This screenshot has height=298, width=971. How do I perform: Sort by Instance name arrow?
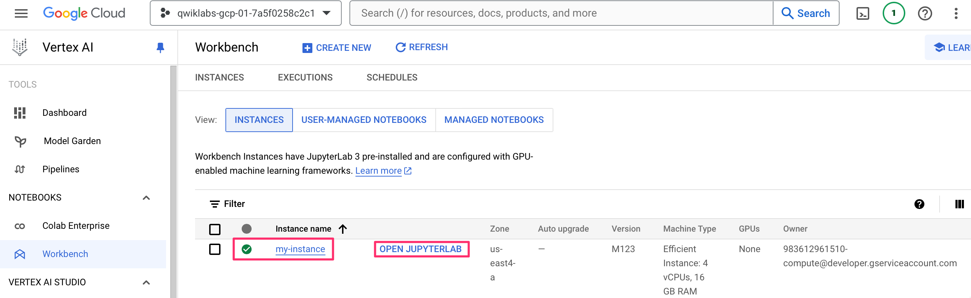pos(343,229)
